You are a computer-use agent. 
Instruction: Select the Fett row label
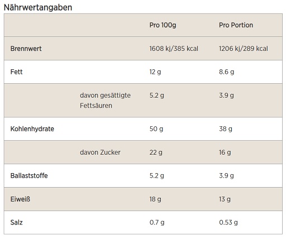tap(16, 72)
